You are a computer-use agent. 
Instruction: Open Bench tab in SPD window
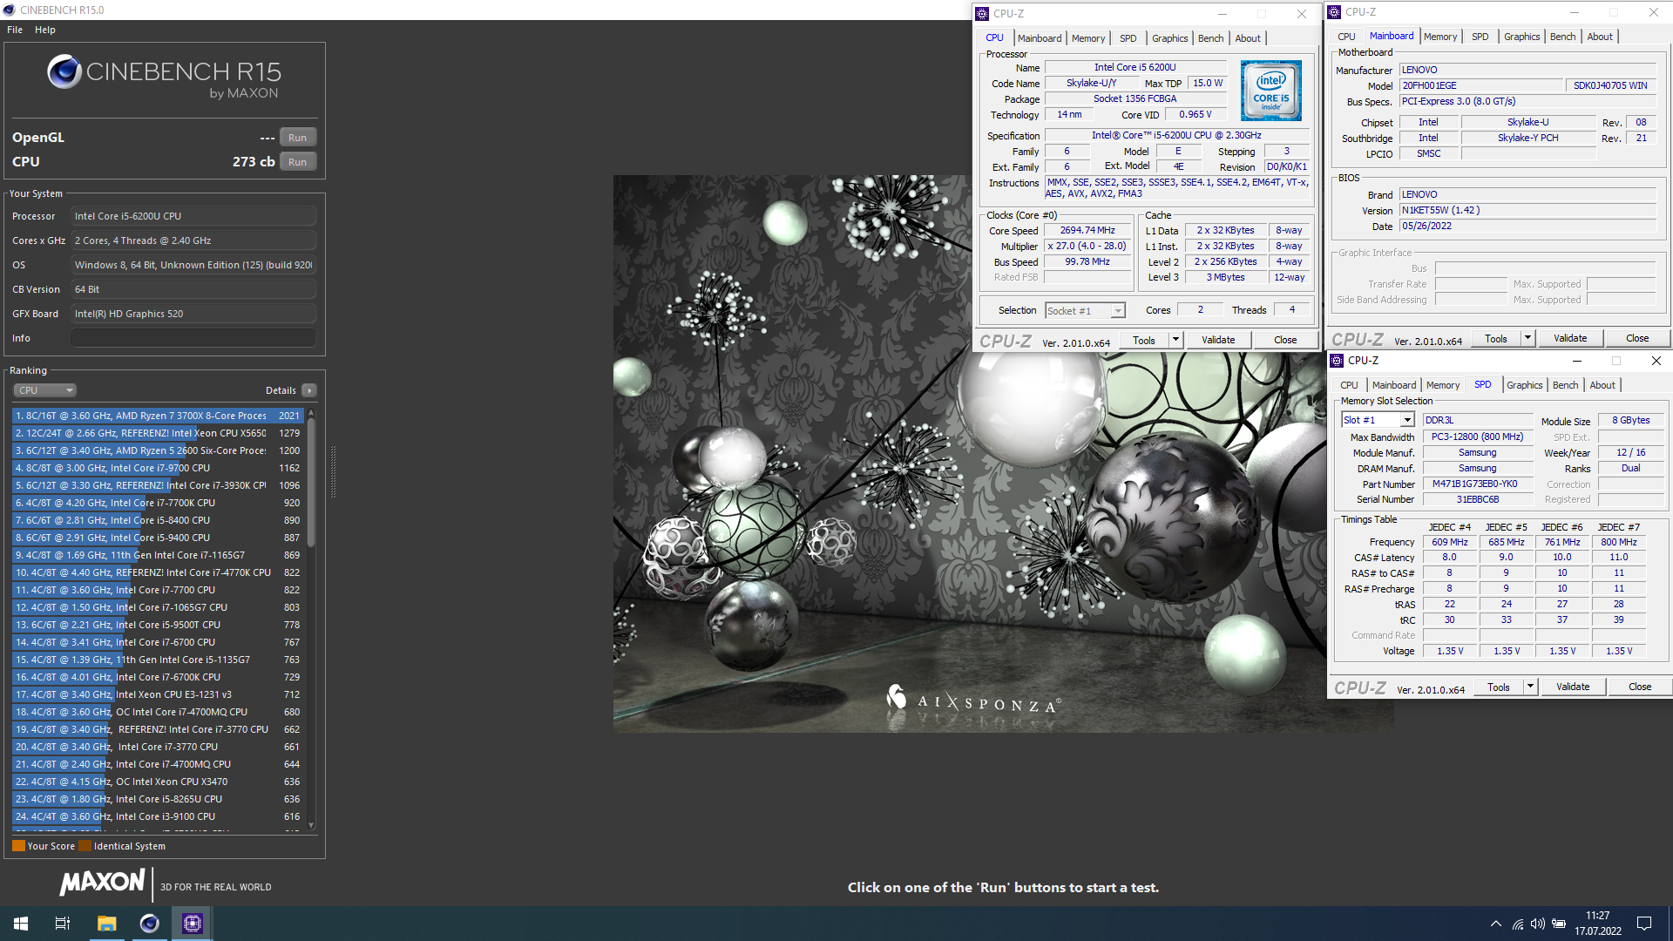click(x=1565, y=385)
